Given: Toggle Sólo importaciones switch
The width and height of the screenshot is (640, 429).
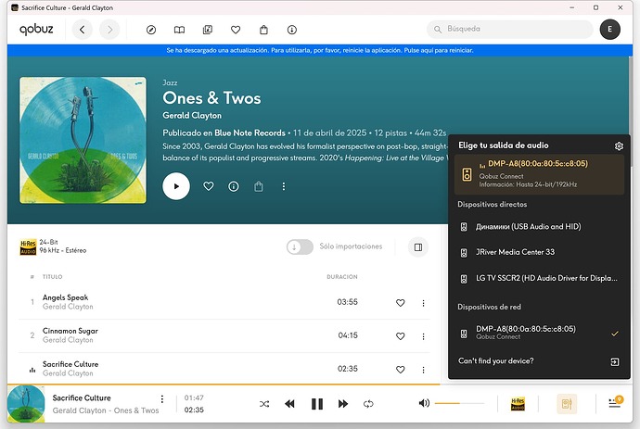Looking at the screenshot, I should (300, 246).
